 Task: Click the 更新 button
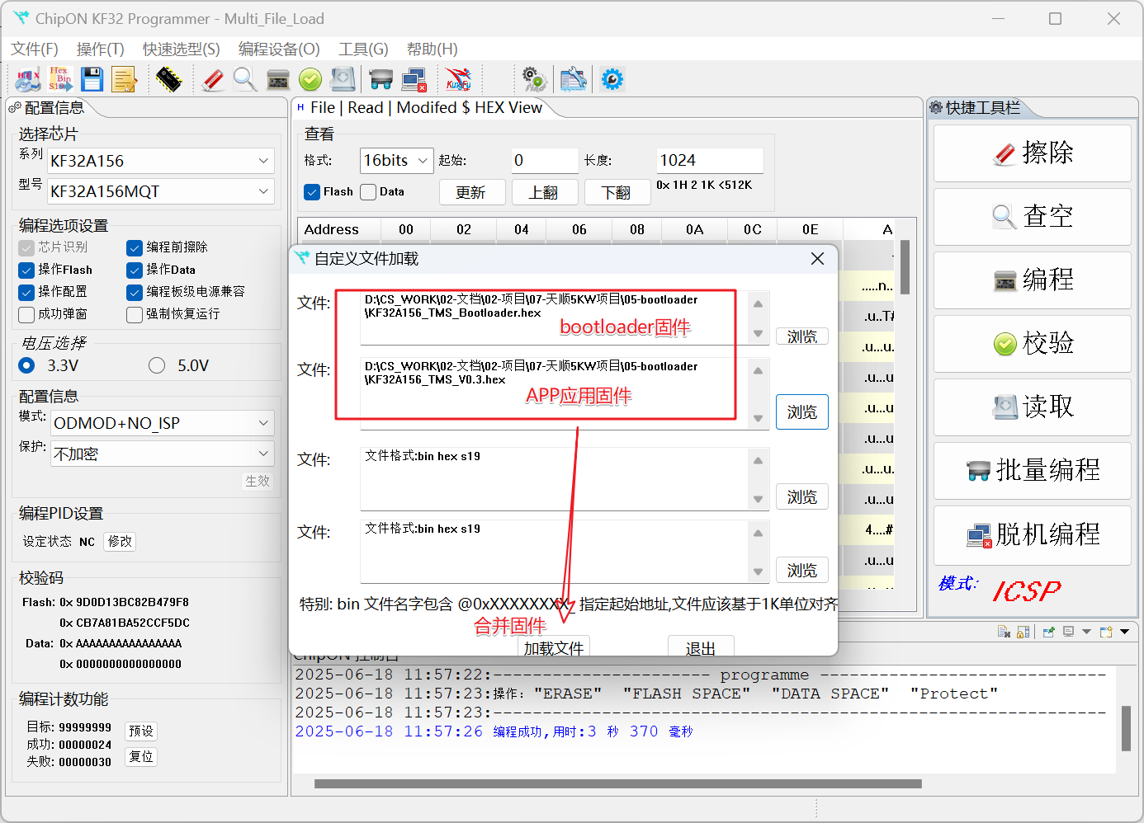click(471, 192)
